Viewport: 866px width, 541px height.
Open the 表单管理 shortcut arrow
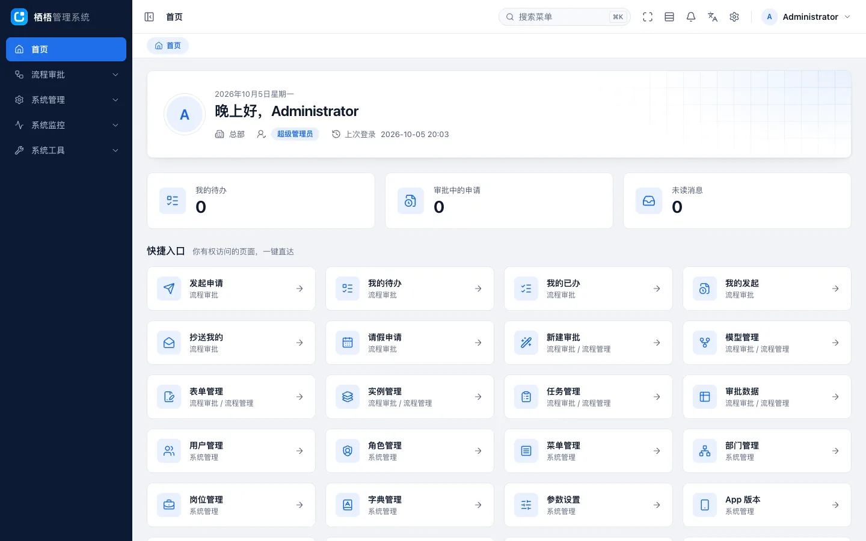click(299, 397)
